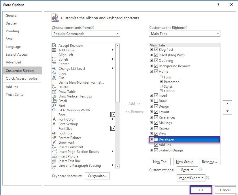Viewport: 238px width, 195px height.
Task: Click the Copy command icon
Action: click(54, 73)
